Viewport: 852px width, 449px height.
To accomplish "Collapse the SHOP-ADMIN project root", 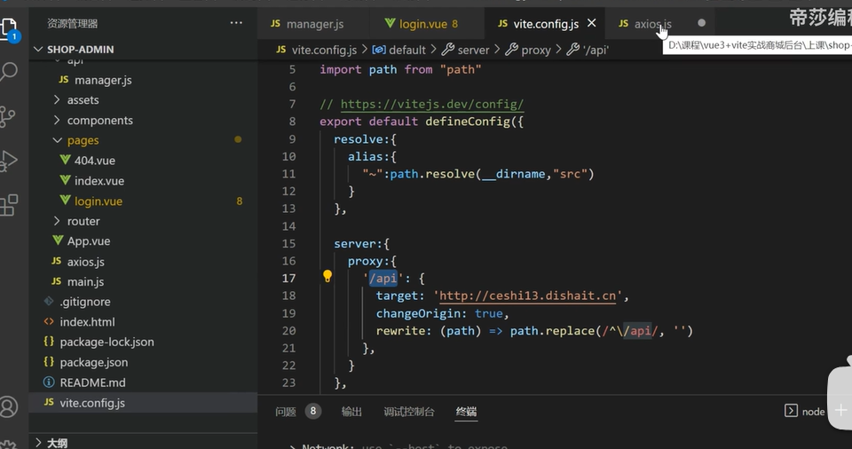I will point(39,50).
